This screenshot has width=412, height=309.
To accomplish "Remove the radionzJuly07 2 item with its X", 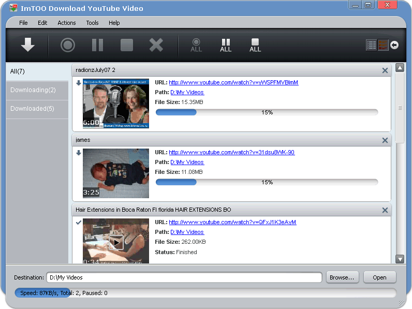I will click(385, 70).
